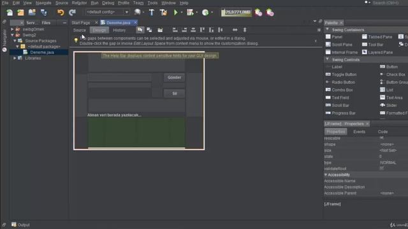Open the Debug Project dropdown arrow

click(196, 12)
